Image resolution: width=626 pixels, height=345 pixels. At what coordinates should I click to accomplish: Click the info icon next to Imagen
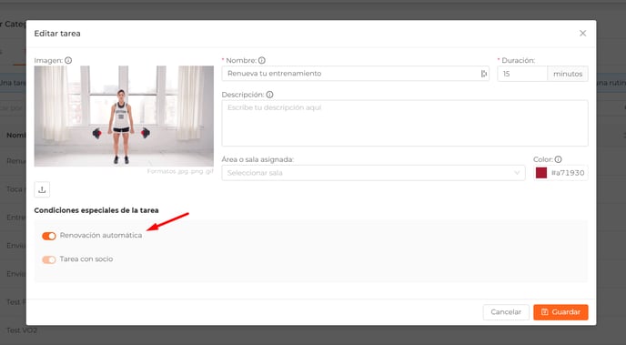click(x=68, y=60)
